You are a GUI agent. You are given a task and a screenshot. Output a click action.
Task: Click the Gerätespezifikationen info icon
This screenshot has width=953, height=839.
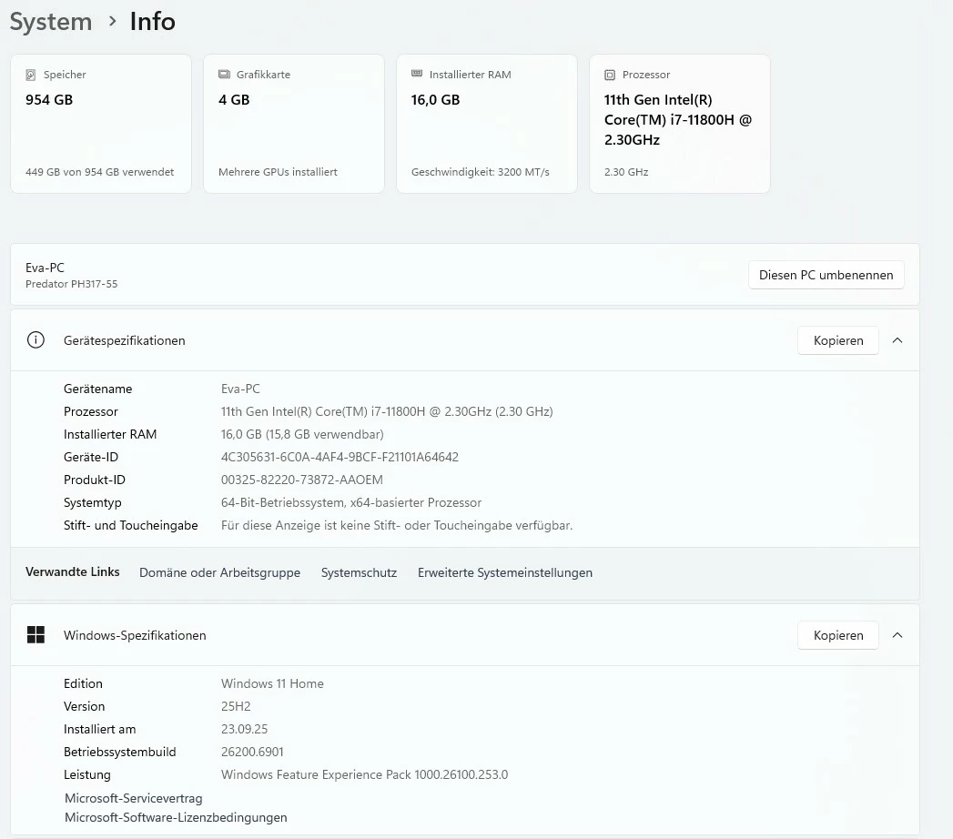pos(35,339)
